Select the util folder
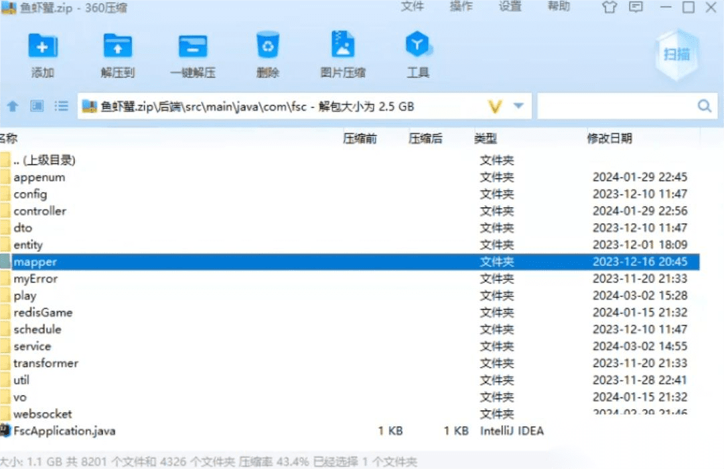 350,380
